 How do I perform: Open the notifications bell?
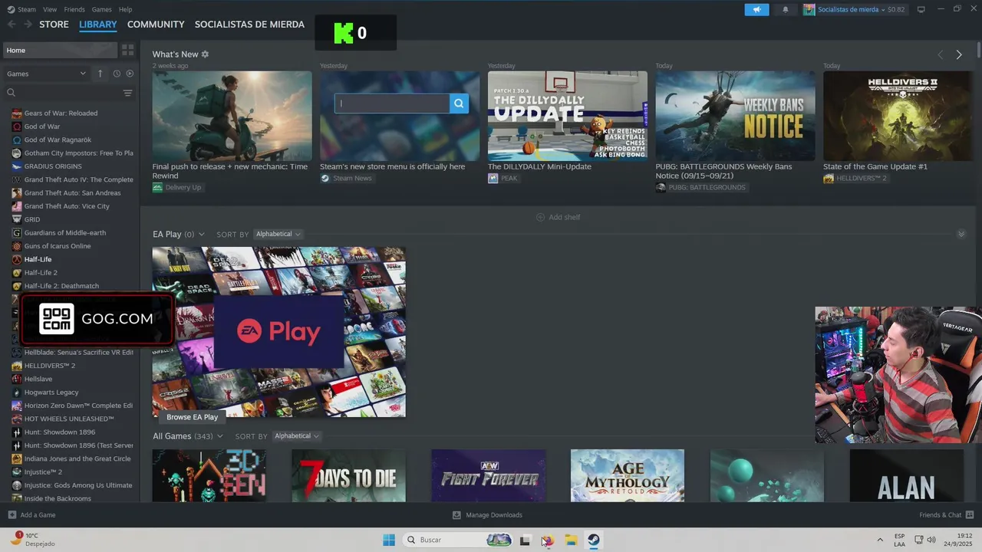785,9
